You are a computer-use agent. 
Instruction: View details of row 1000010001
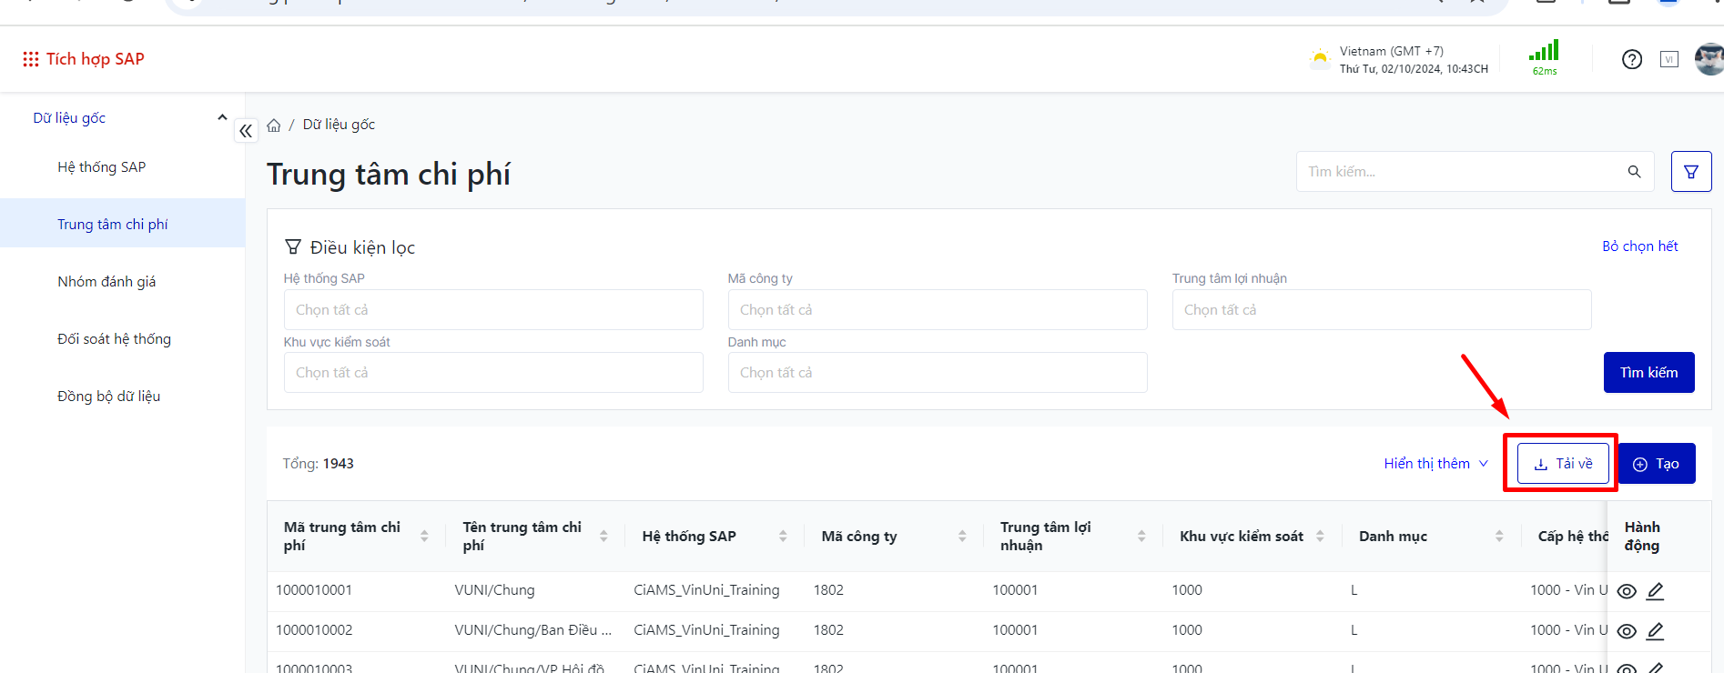(x=1627, y=591)
